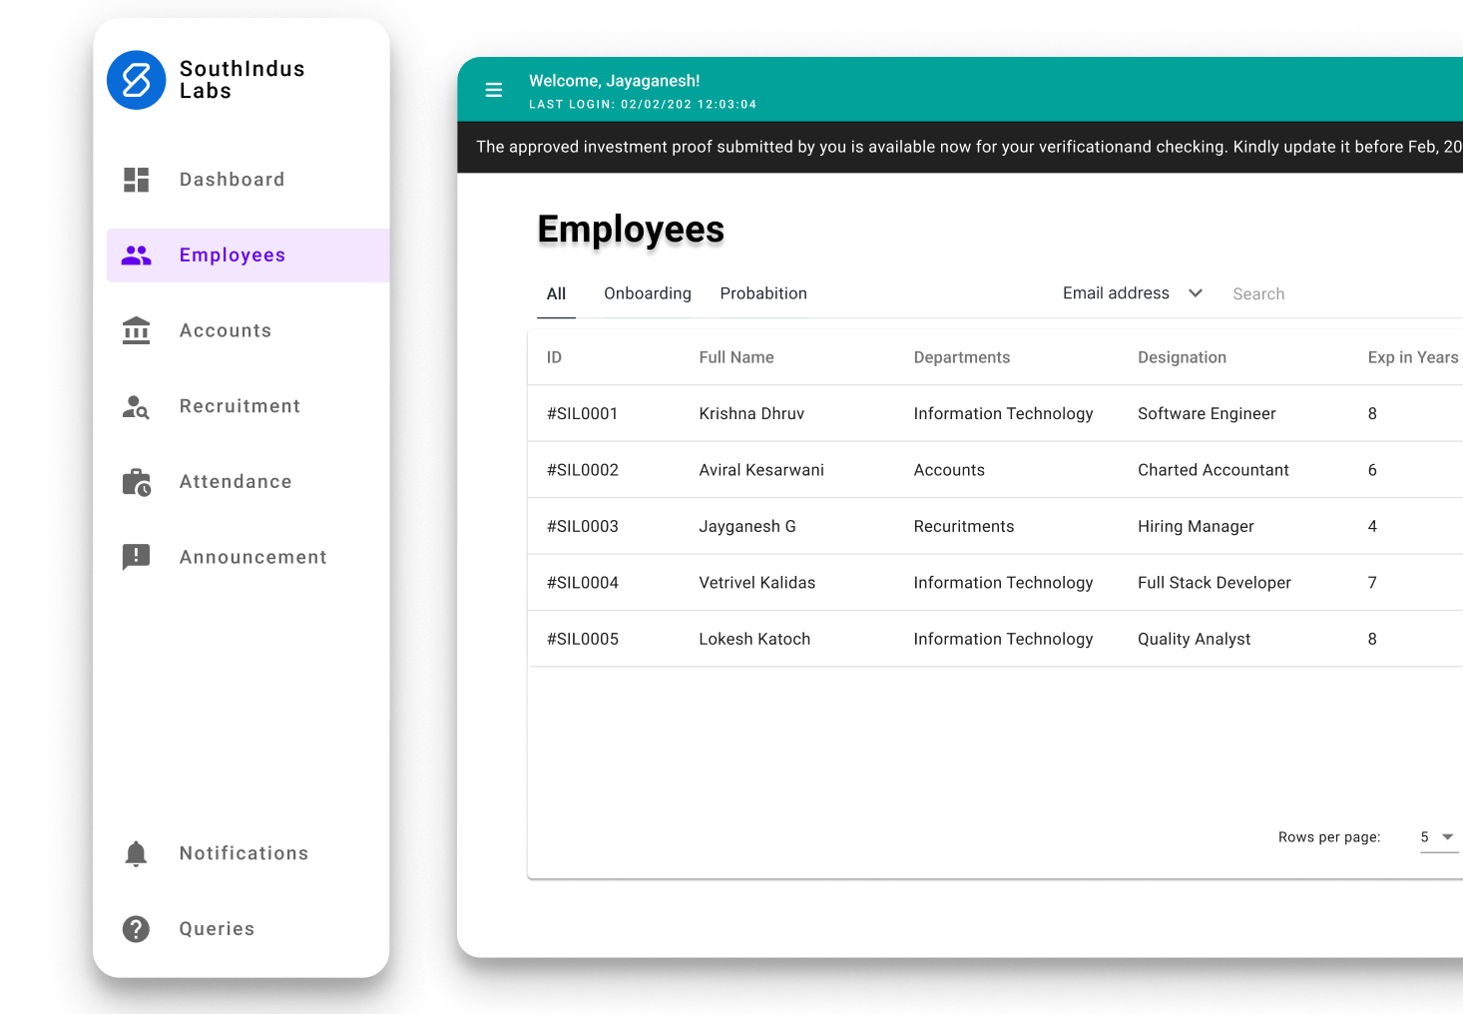Click the Attendance clock-bag icon
The height and width of the screenshot is (1014, 1463).
[136, 482]
